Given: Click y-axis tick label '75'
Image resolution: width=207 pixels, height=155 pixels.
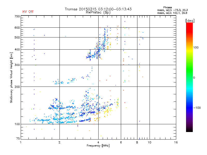Looking at the screenshot, I should (18, 138).
